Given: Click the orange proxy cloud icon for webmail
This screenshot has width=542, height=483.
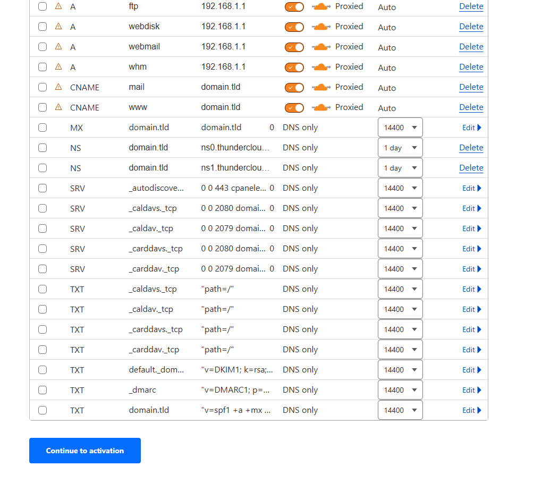Looking at the screenshot, I should point(321,47).
